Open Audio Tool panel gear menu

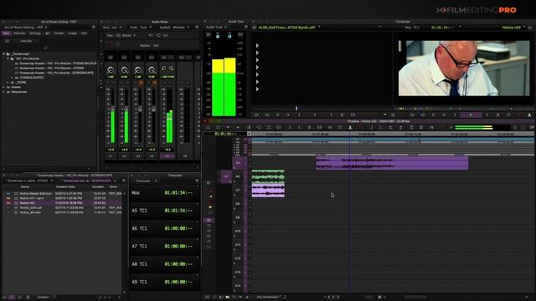[x=245, y=27]
